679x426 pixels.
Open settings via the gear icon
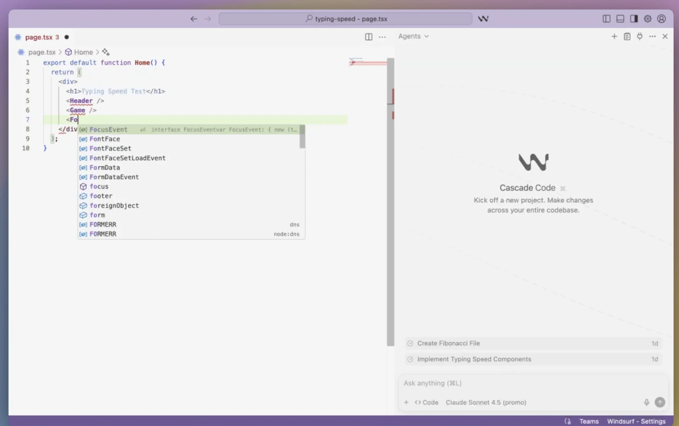[x=648, y=19]
